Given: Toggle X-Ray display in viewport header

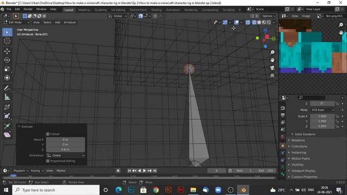Looking at the screenshot, I should point(248,22).
